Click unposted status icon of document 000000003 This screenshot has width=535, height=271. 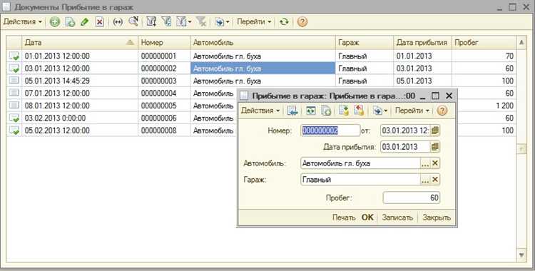coord(14,81)
